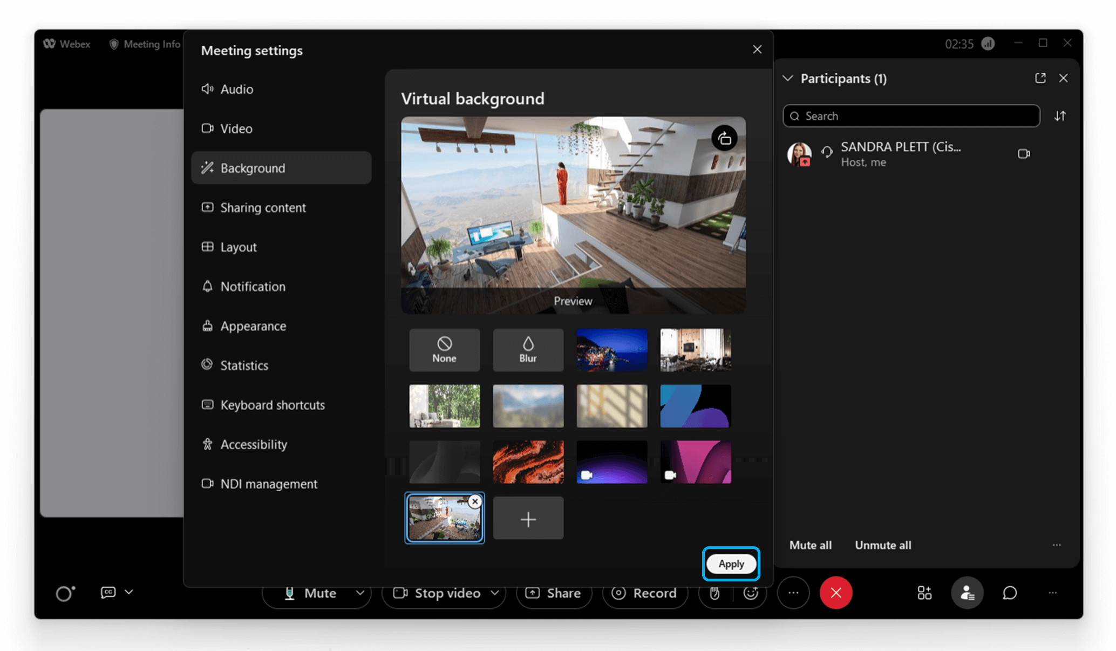
Task: Toggle the Participants panel button
Action: pos(967,593)
